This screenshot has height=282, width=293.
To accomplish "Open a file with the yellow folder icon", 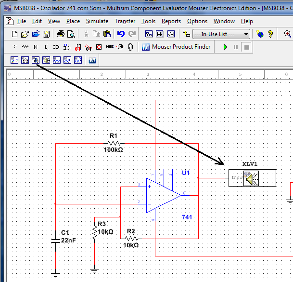I will 25,34.
